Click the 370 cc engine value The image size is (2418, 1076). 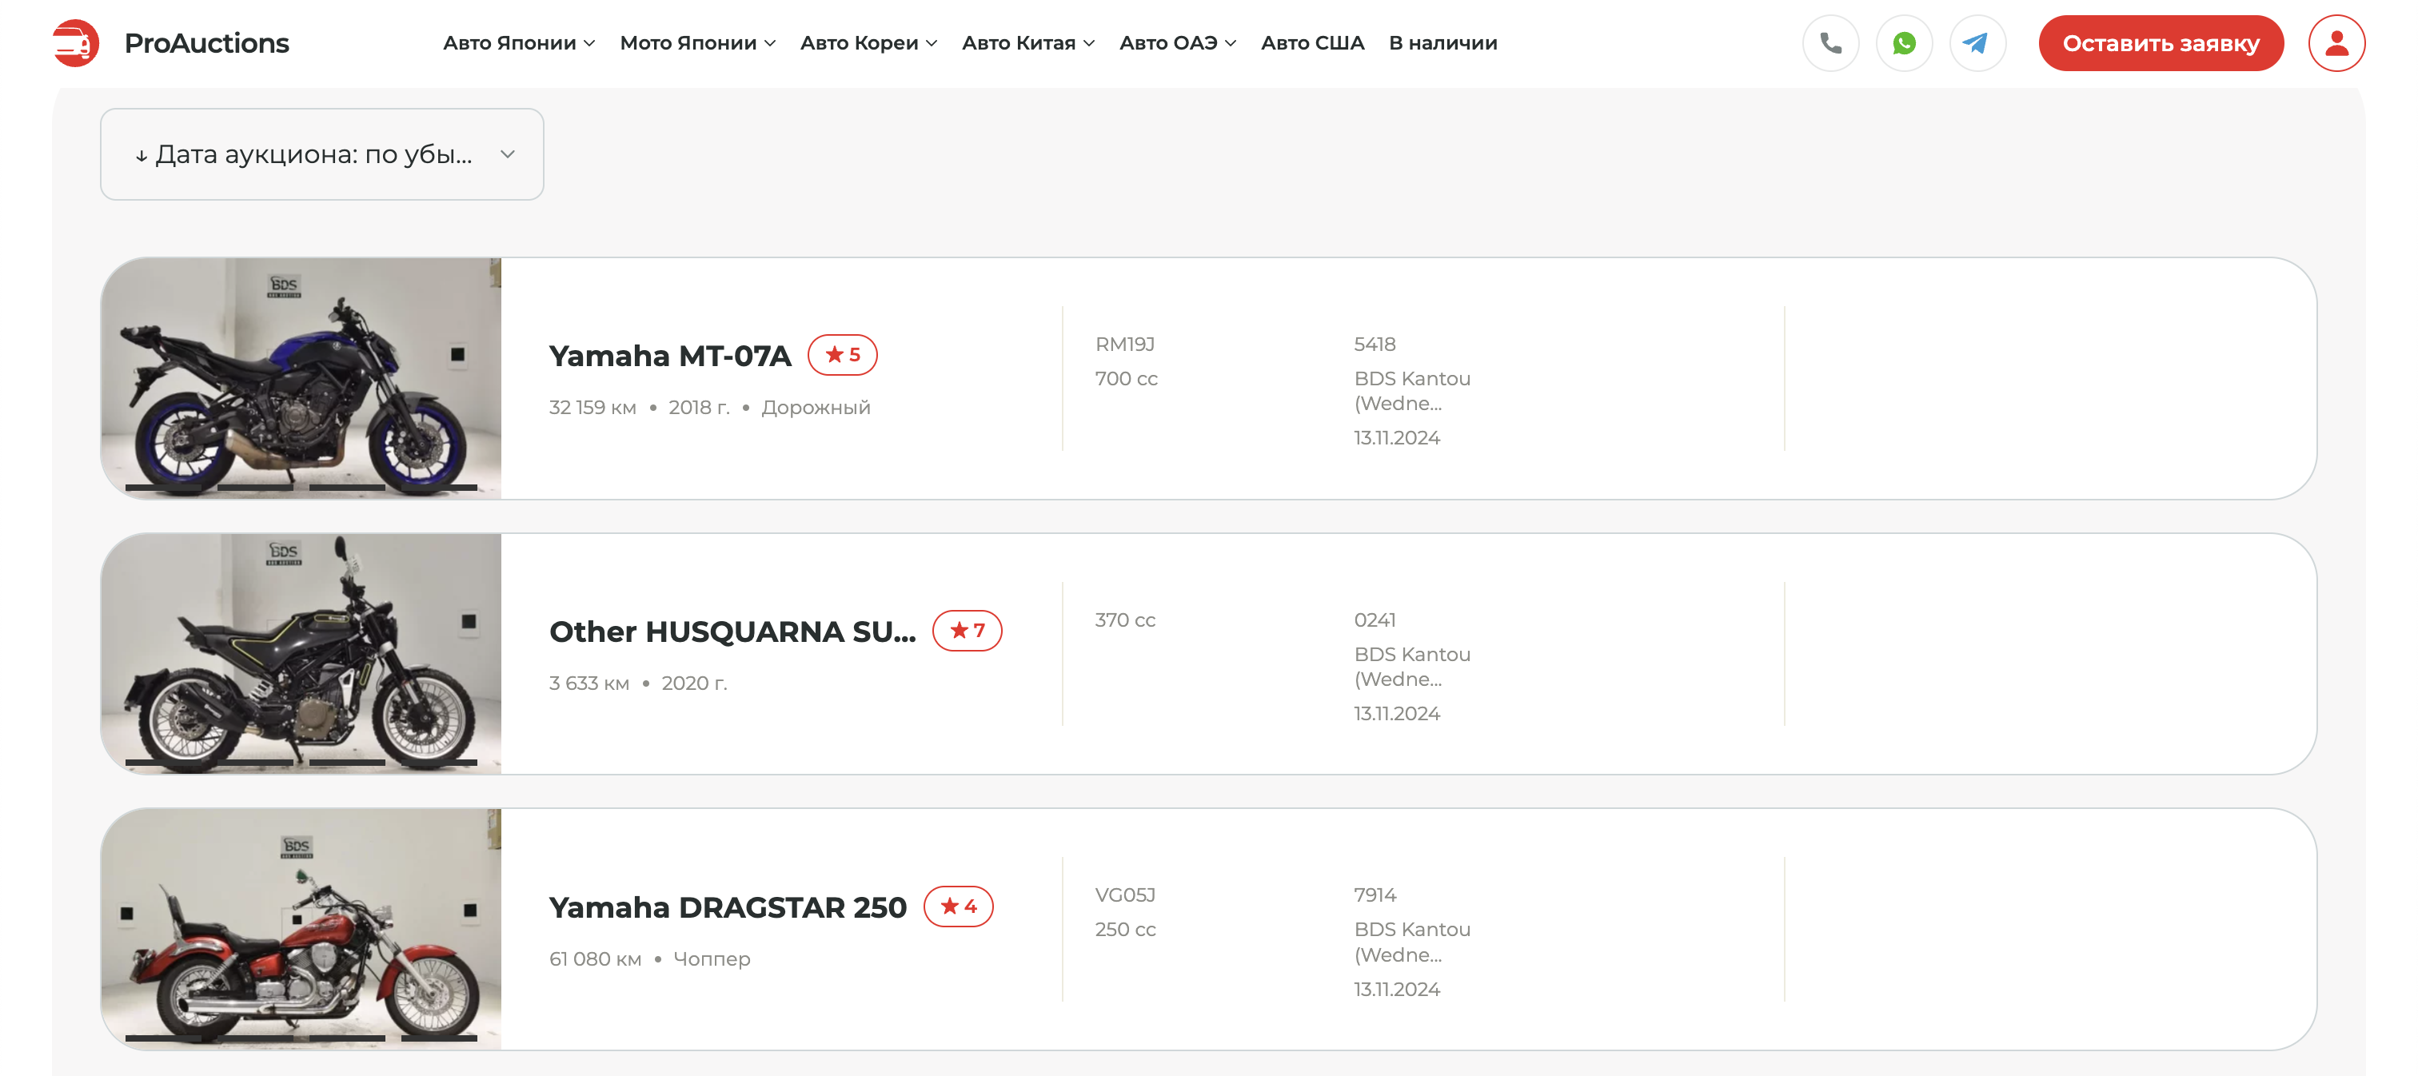[1124, 620]
